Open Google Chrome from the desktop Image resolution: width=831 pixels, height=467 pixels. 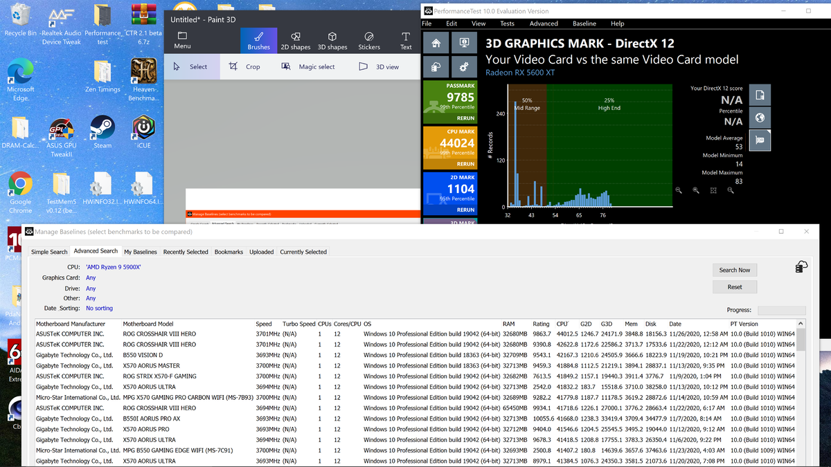[x=21, y=193]
